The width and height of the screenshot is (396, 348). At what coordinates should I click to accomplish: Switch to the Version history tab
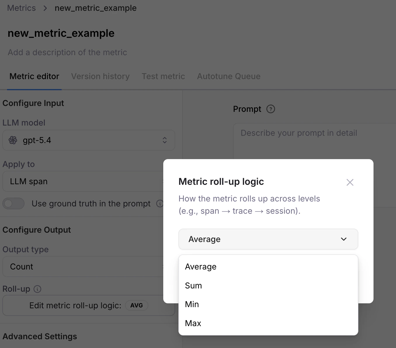(x=100, y=76)
